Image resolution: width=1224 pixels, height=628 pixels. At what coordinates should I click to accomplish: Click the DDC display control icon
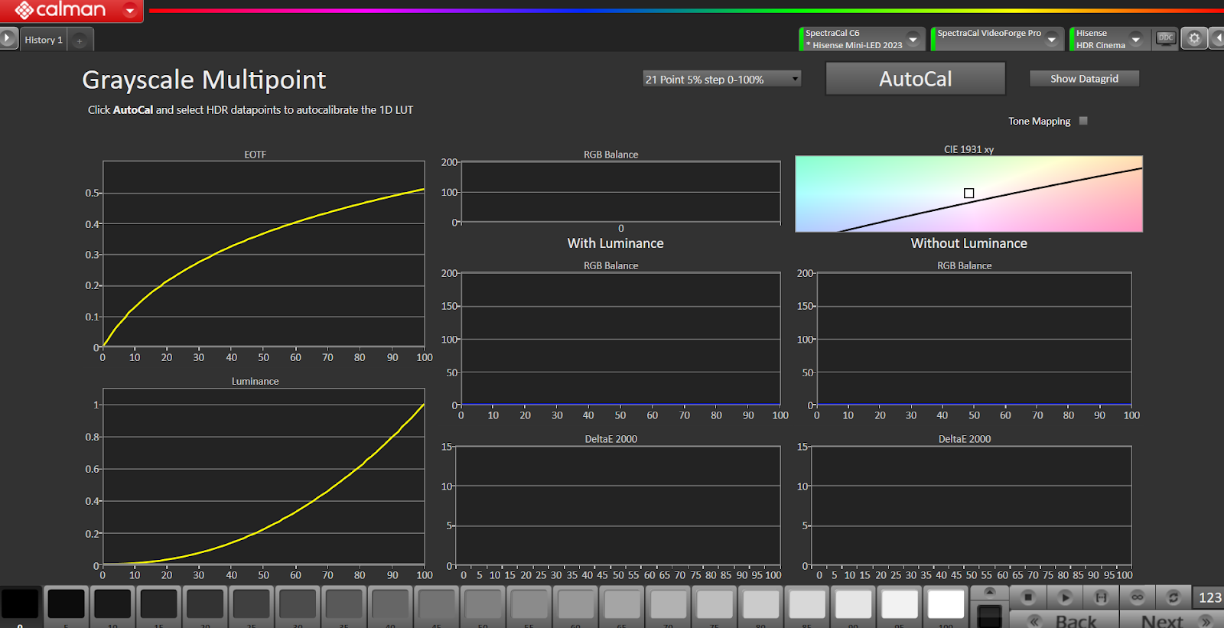point(1165,38)
